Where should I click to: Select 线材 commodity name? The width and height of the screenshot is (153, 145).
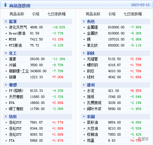coord(90,77)
